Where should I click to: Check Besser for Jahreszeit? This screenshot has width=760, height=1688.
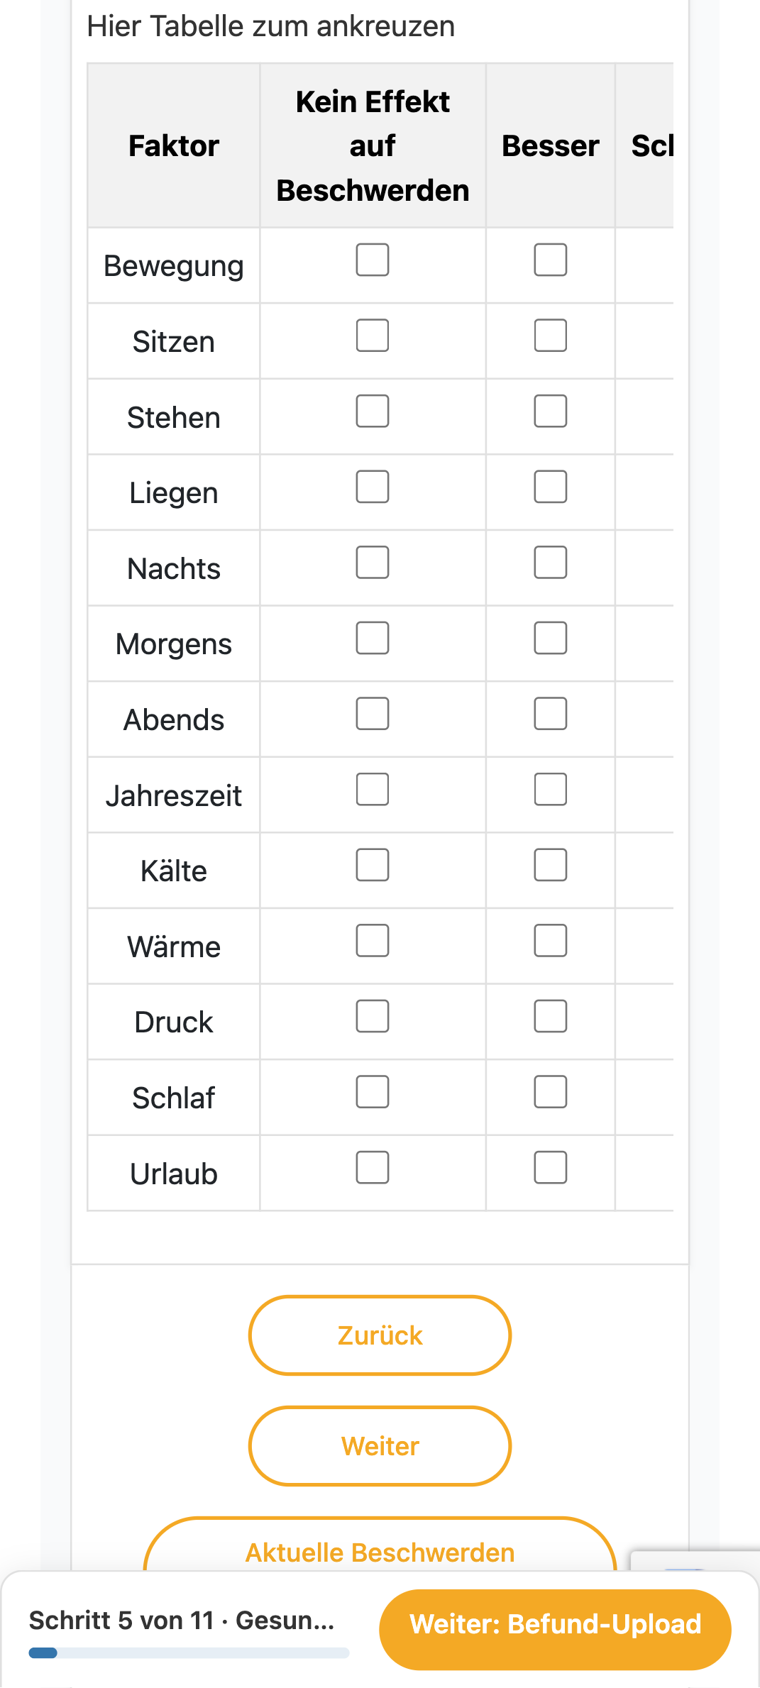(551, 790)
